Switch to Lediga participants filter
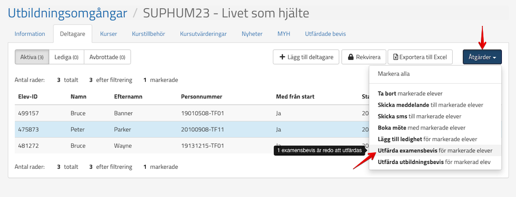Viewport: 516px width, 197px height. (66, 57)
